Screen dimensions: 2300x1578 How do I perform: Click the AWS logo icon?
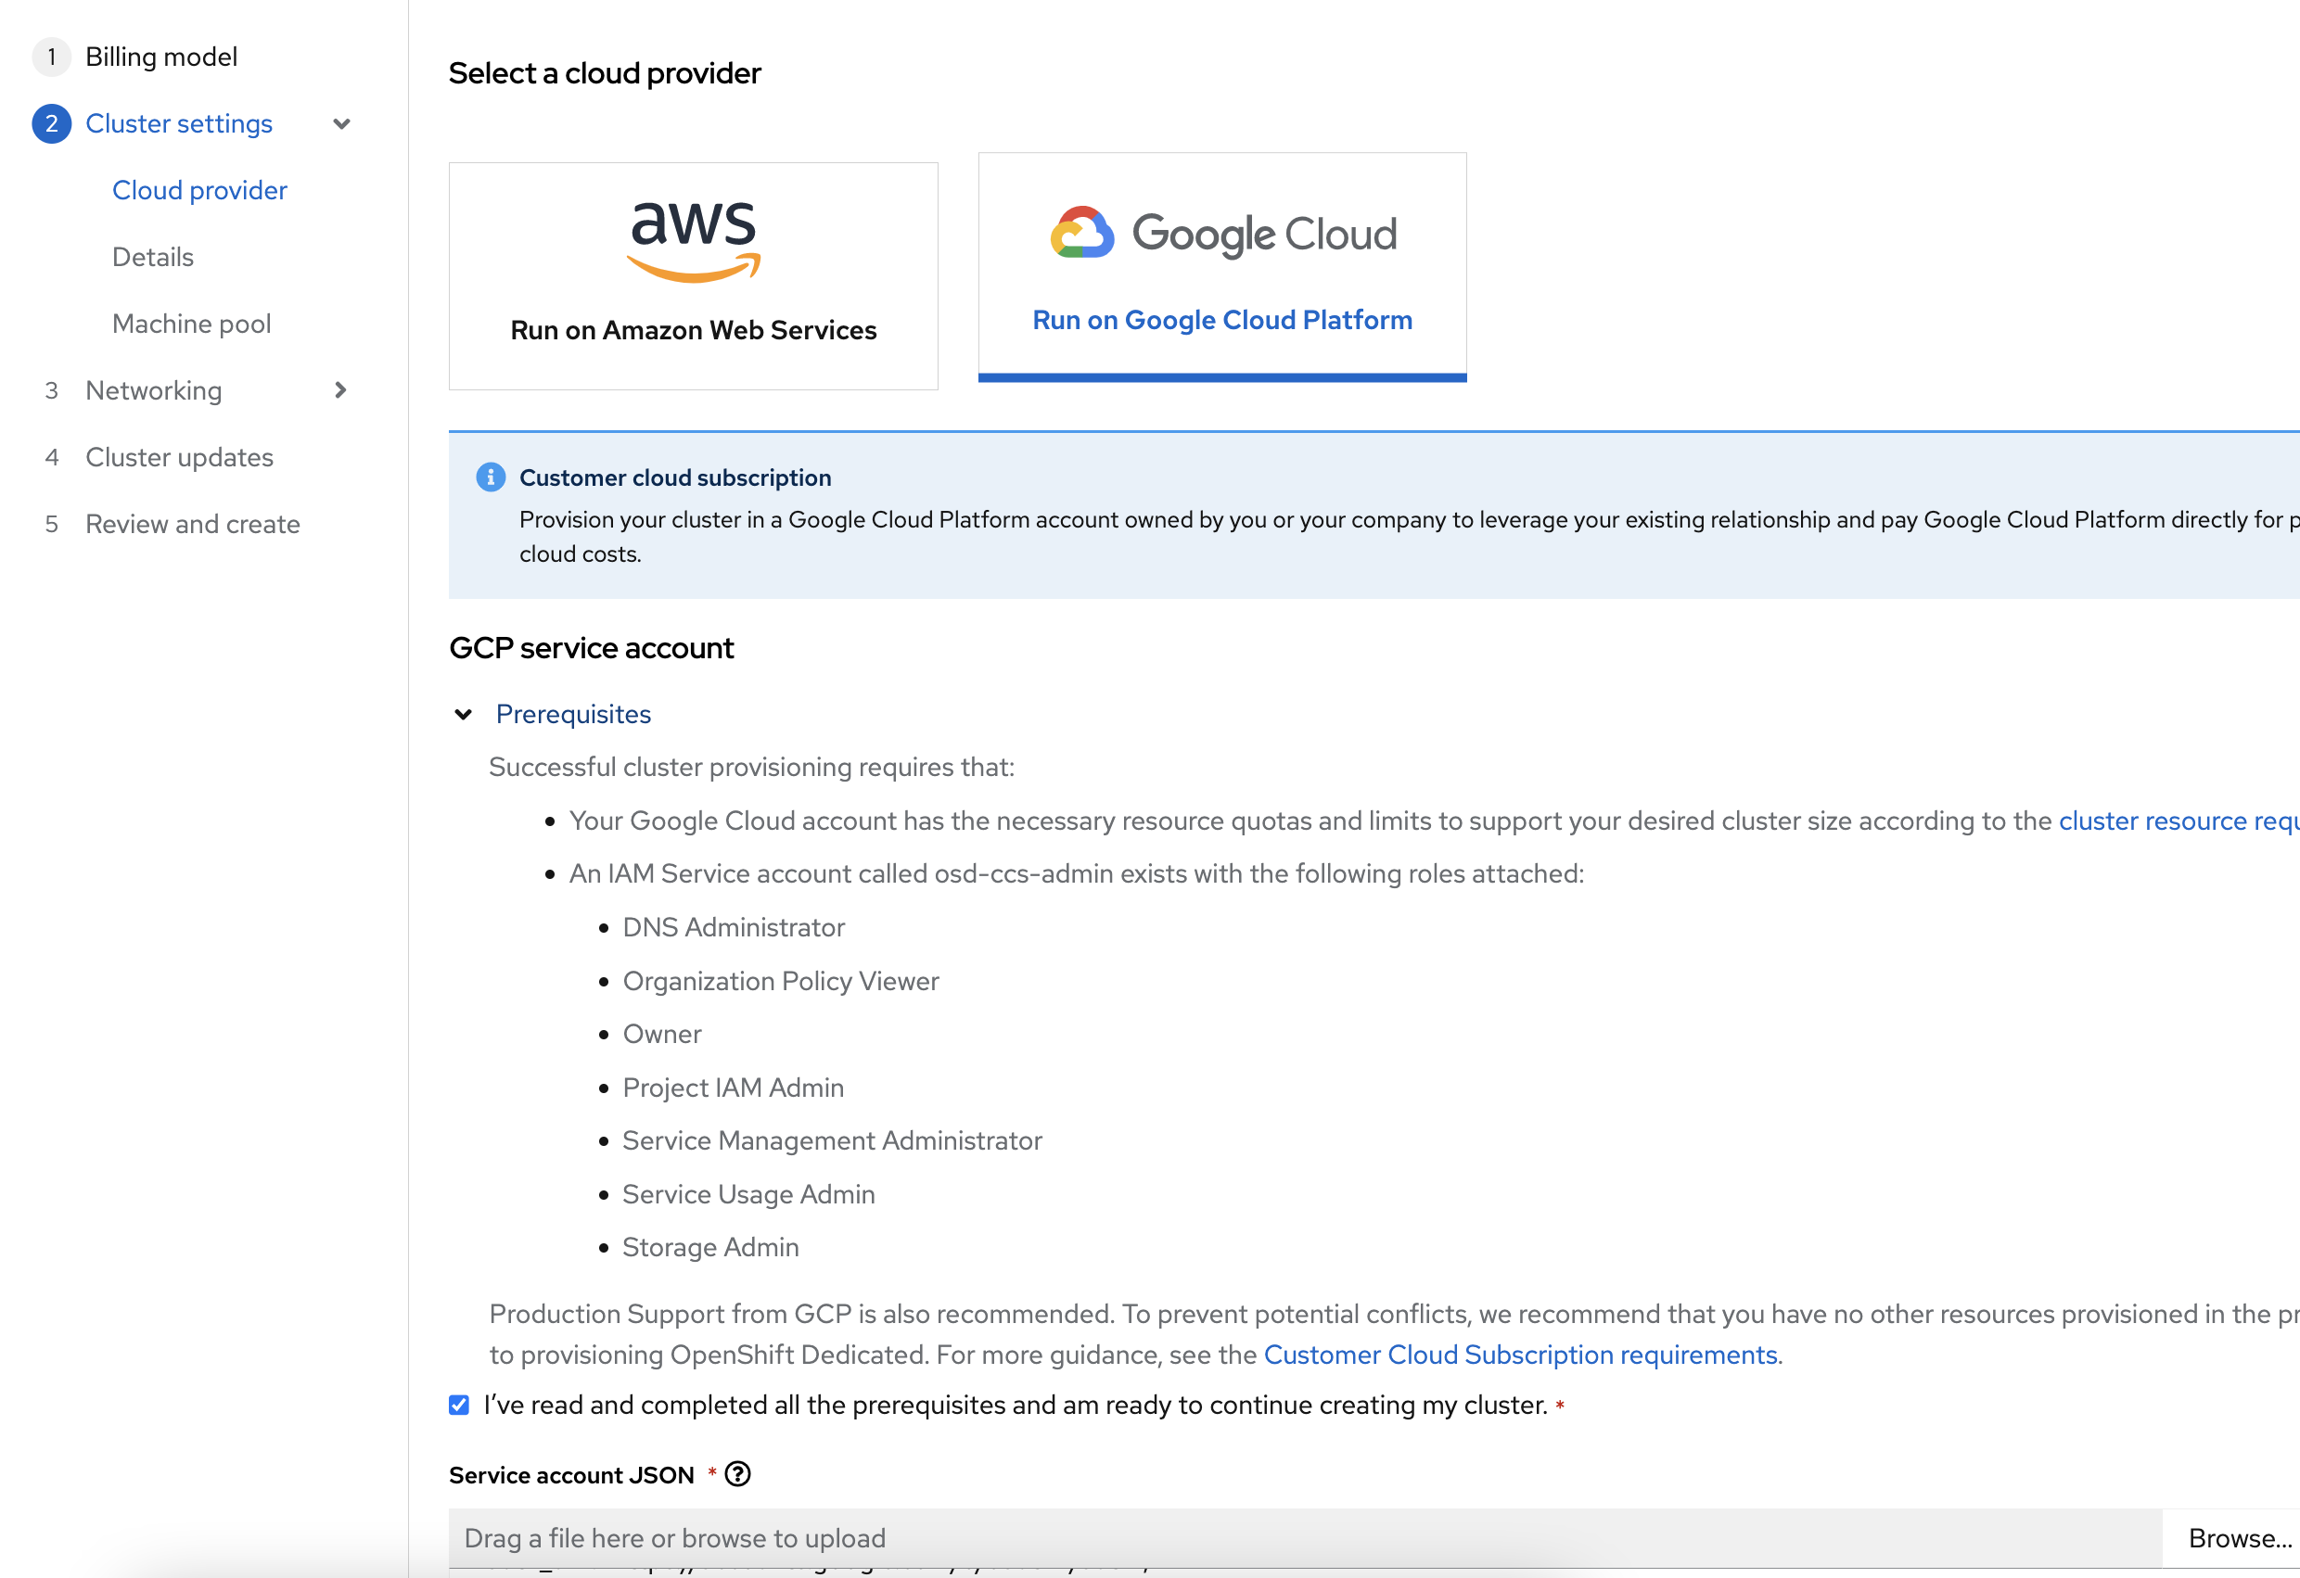[693, 241]
